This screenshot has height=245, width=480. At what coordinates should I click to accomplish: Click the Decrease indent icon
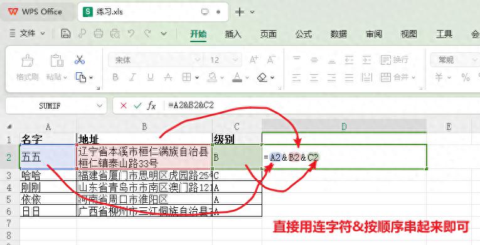coord(349,60)
